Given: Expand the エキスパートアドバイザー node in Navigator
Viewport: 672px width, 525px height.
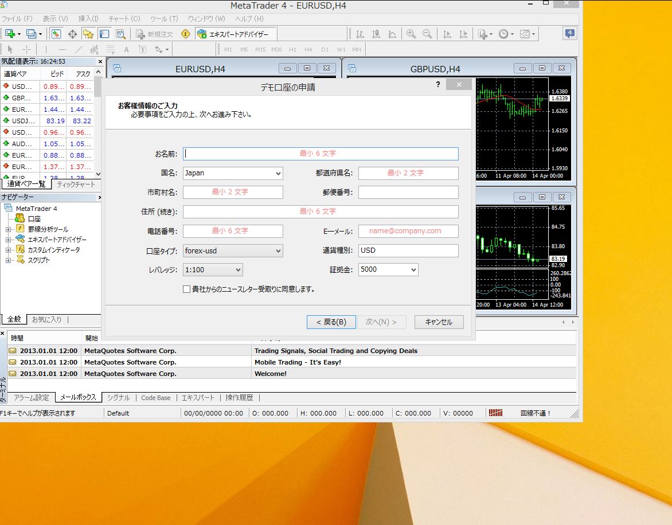Looking at the screenshot, I should click(8, 240).
